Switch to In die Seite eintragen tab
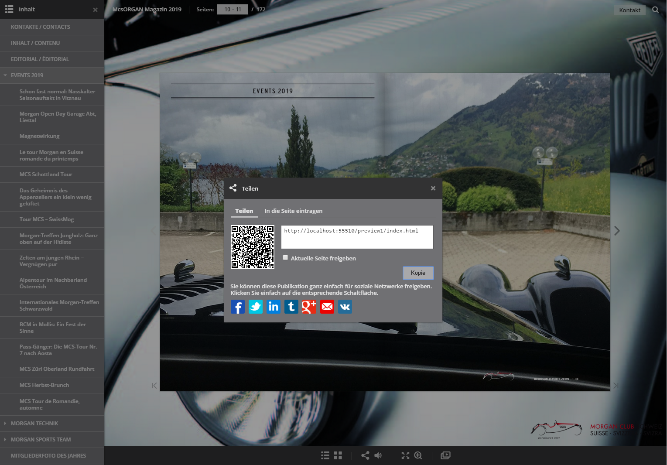Image resolution: width=667 pixels, height=465 pixels. coord(294,211)
